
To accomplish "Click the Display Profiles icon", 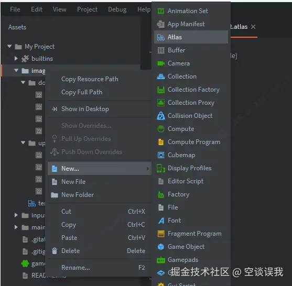I will coord(161,168).
